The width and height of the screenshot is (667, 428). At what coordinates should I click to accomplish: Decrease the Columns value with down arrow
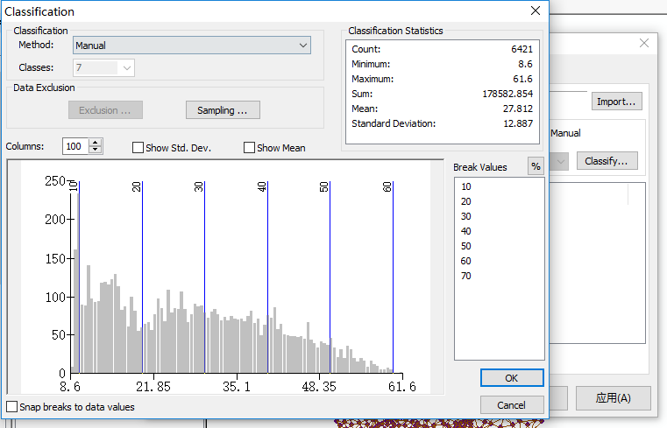pos(96,151)
